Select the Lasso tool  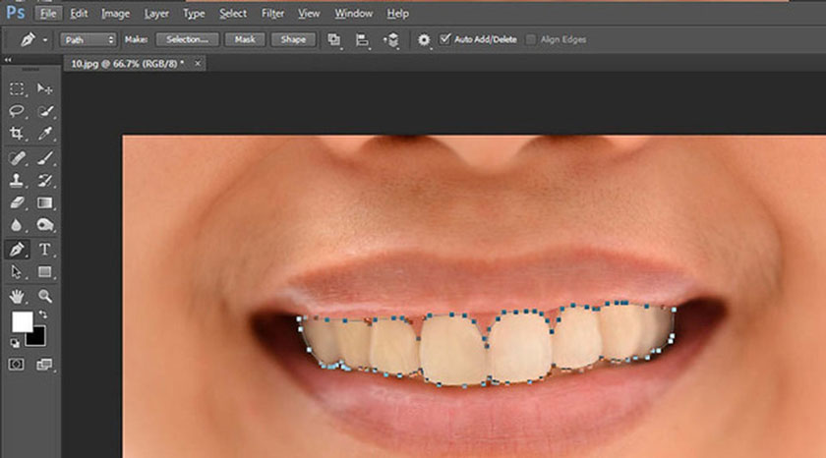click(x=17, y=111)
